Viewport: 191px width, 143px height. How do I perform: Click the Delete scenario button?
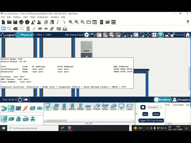[x=156, y=114]
